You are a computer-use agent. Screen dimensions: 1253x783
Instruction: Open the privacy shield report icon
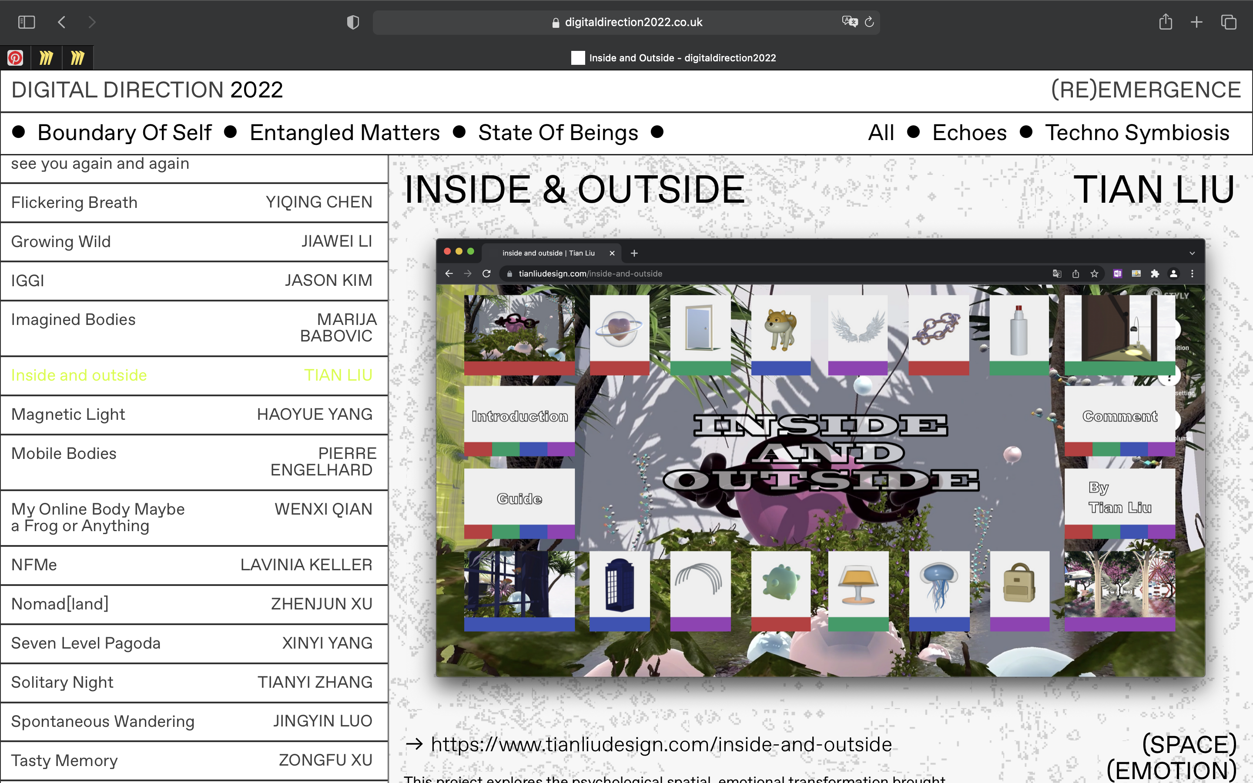352,22
